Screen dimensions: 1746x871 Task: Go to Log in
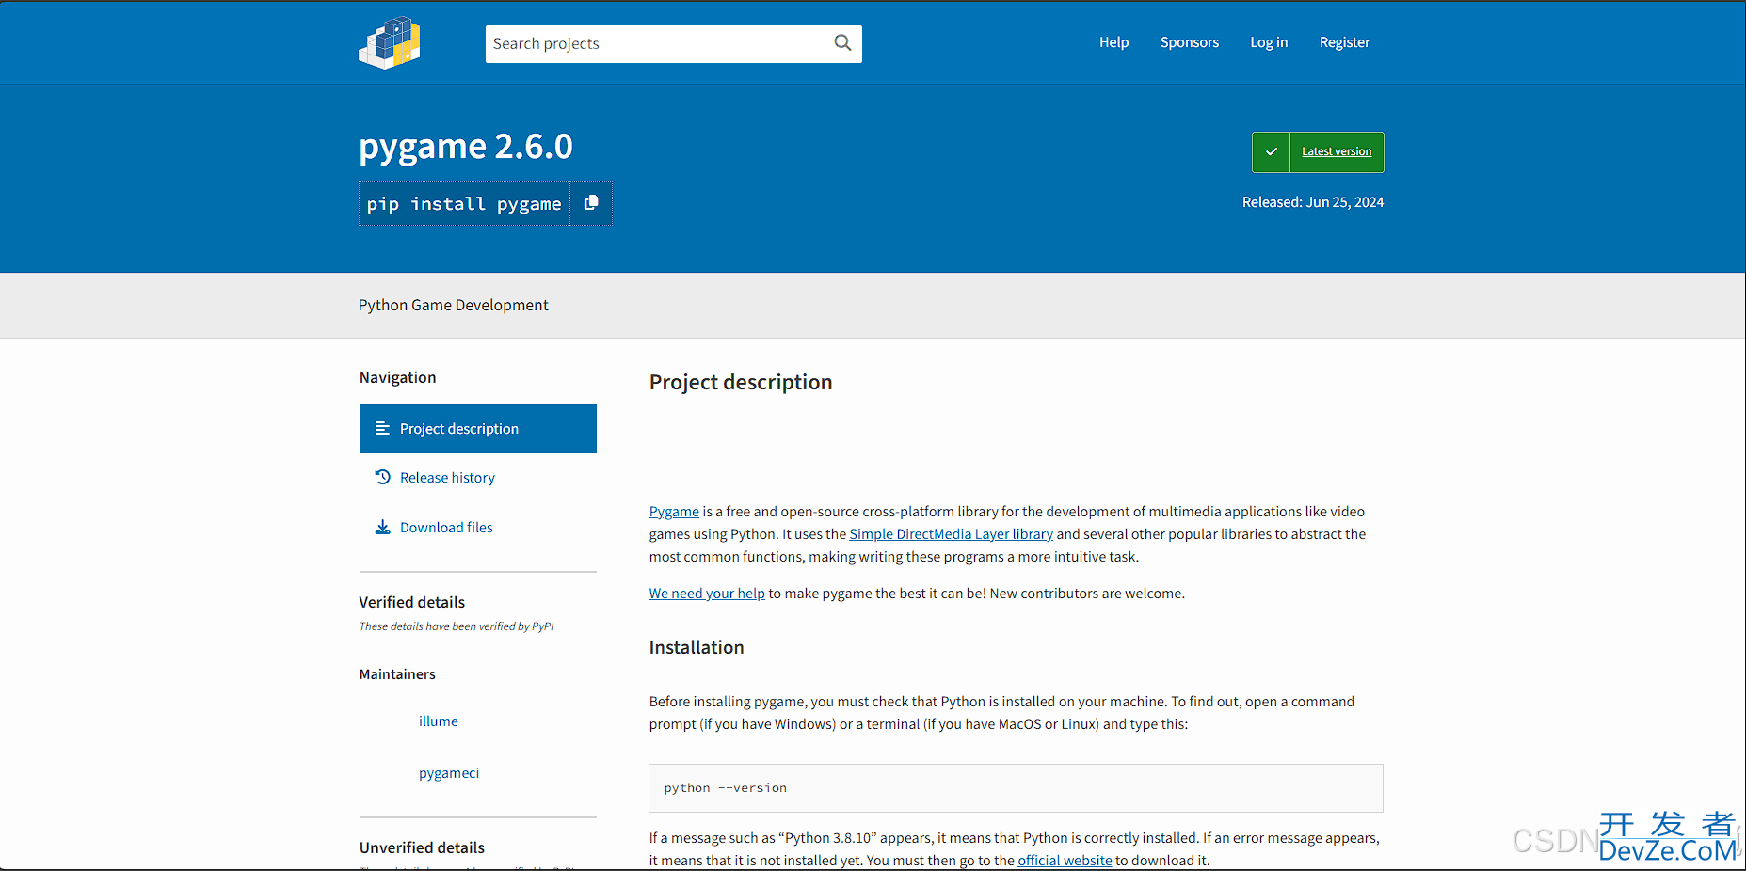click(x=1269, y=42)
